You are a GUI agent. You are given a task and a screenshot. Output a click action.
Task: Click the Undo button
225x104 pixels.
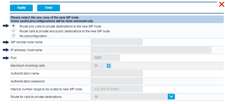49,8
